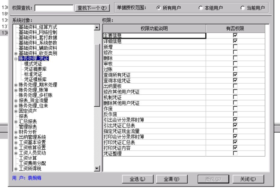Select the 本组用户 radio button
This screenshot has height=189, width=280.
[x=200, y=8]
